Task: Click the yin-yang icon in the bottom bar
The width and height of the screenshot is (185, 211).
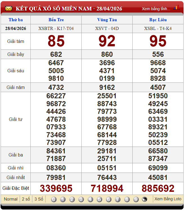Action: [145, 199]
